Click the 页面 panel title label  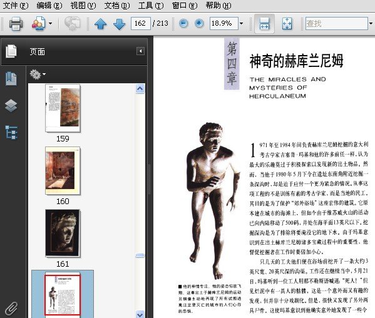click(x=38, y=51)
